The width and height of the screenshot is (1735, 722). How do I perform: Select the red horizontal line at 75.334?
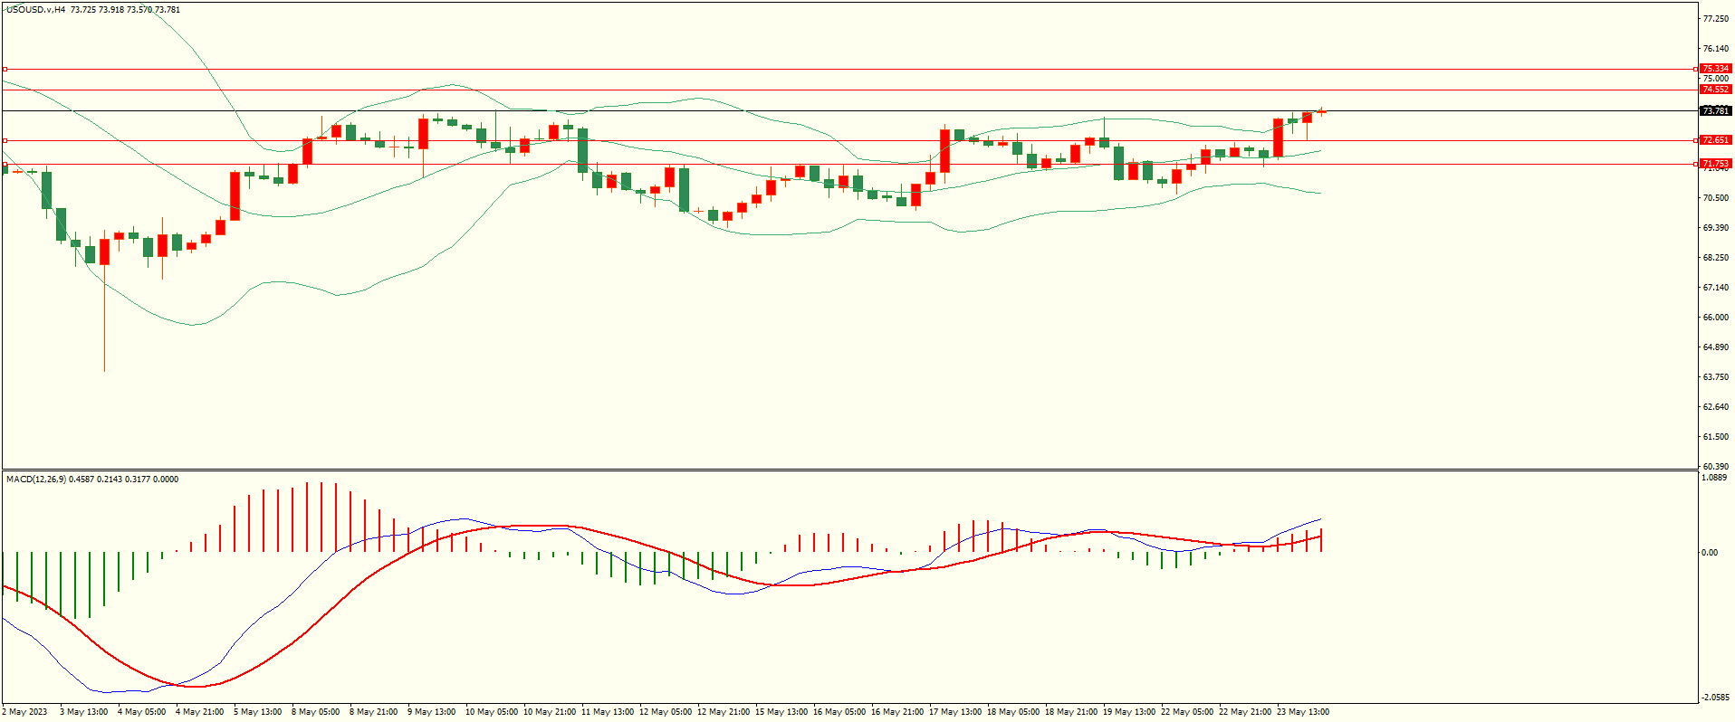click(x=849, y=69)
